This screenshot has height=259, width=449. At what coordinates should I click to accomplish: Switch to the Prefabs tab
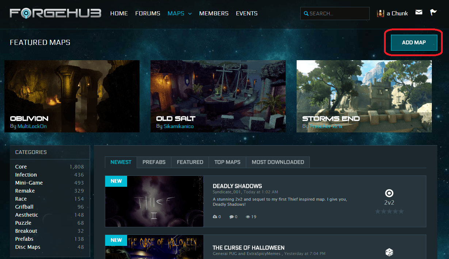154,162
